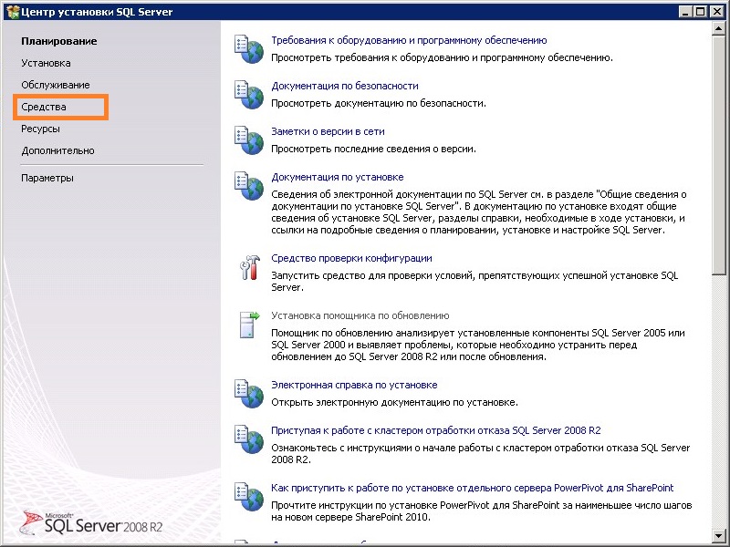
Task: Click the icon beside failover cluster getting started
Action: pyautogui.click(x=248, y=438)
